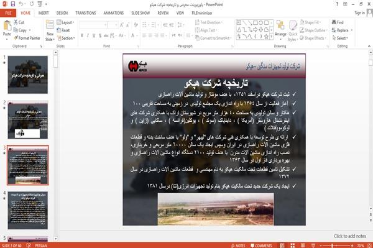Open the FILEminimizer tab
The height and width of the screenshot is (248, 373).
coord(201,13)
